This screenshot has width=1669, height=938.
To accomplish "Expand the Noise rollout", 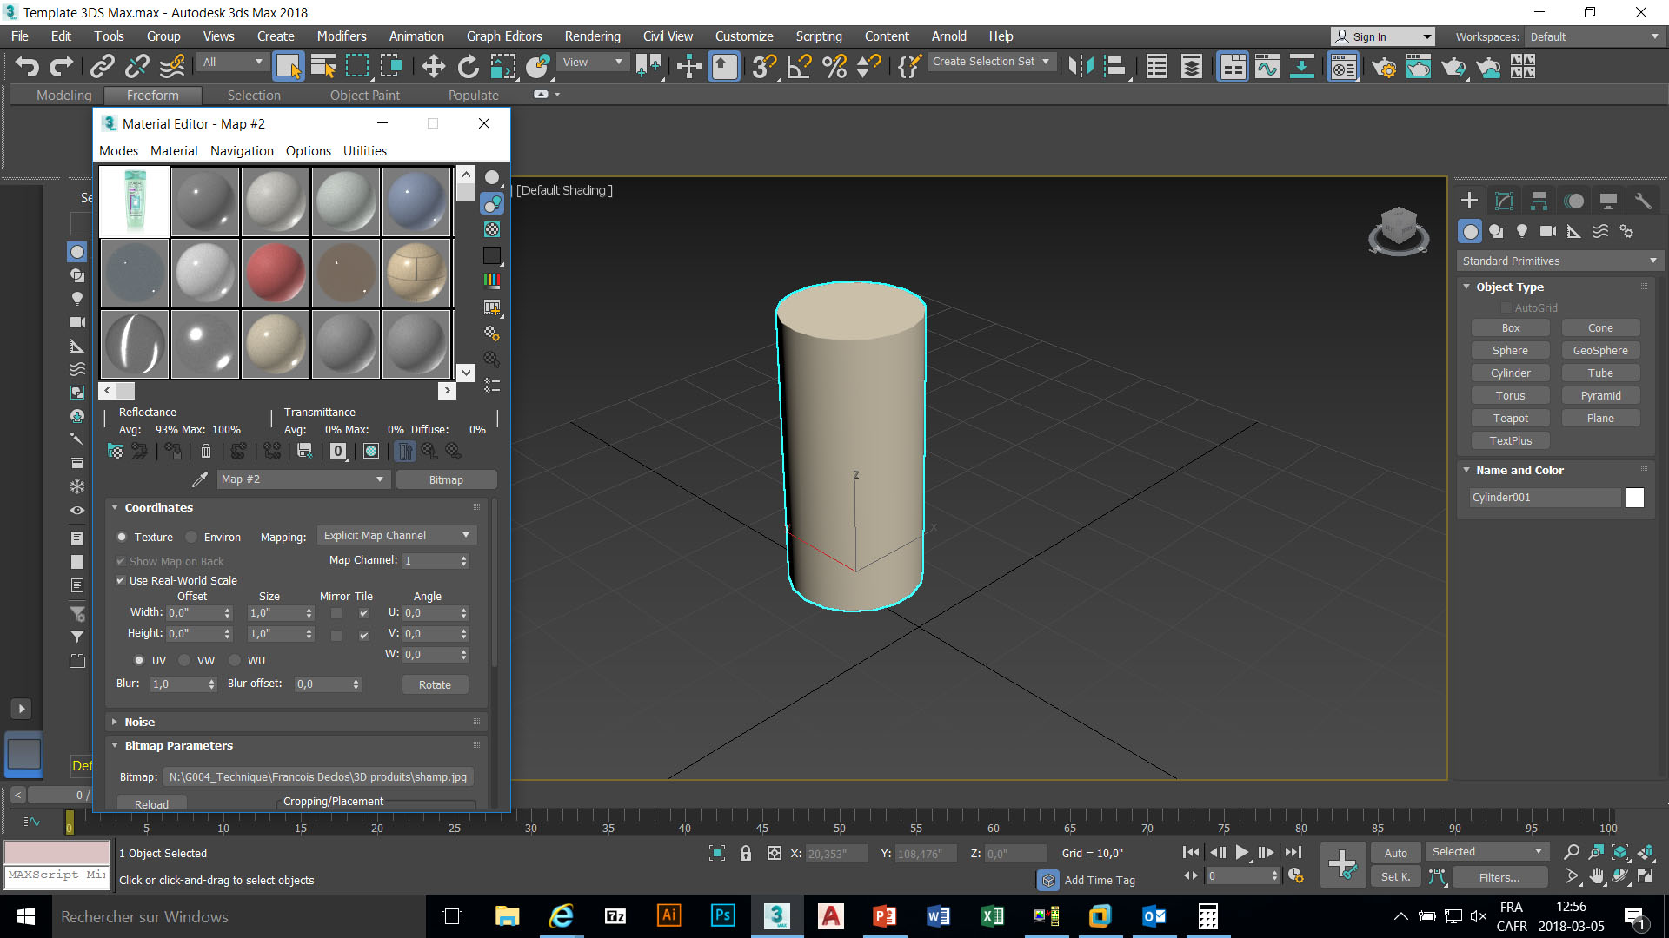I will [139, 723].
